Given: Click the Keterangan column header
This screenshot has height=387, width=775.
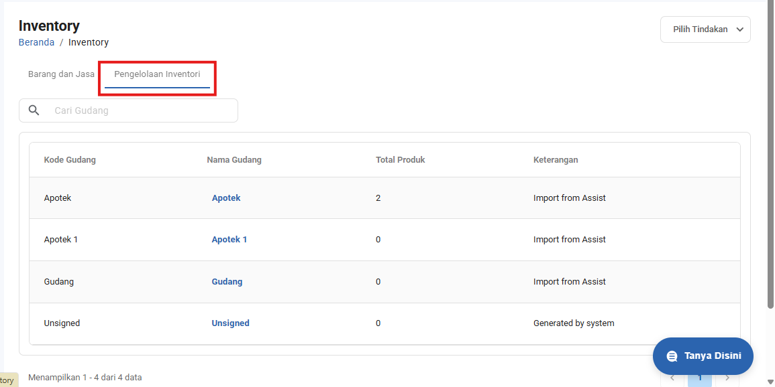Looking at the screenshot, I should tap(556, 160).
